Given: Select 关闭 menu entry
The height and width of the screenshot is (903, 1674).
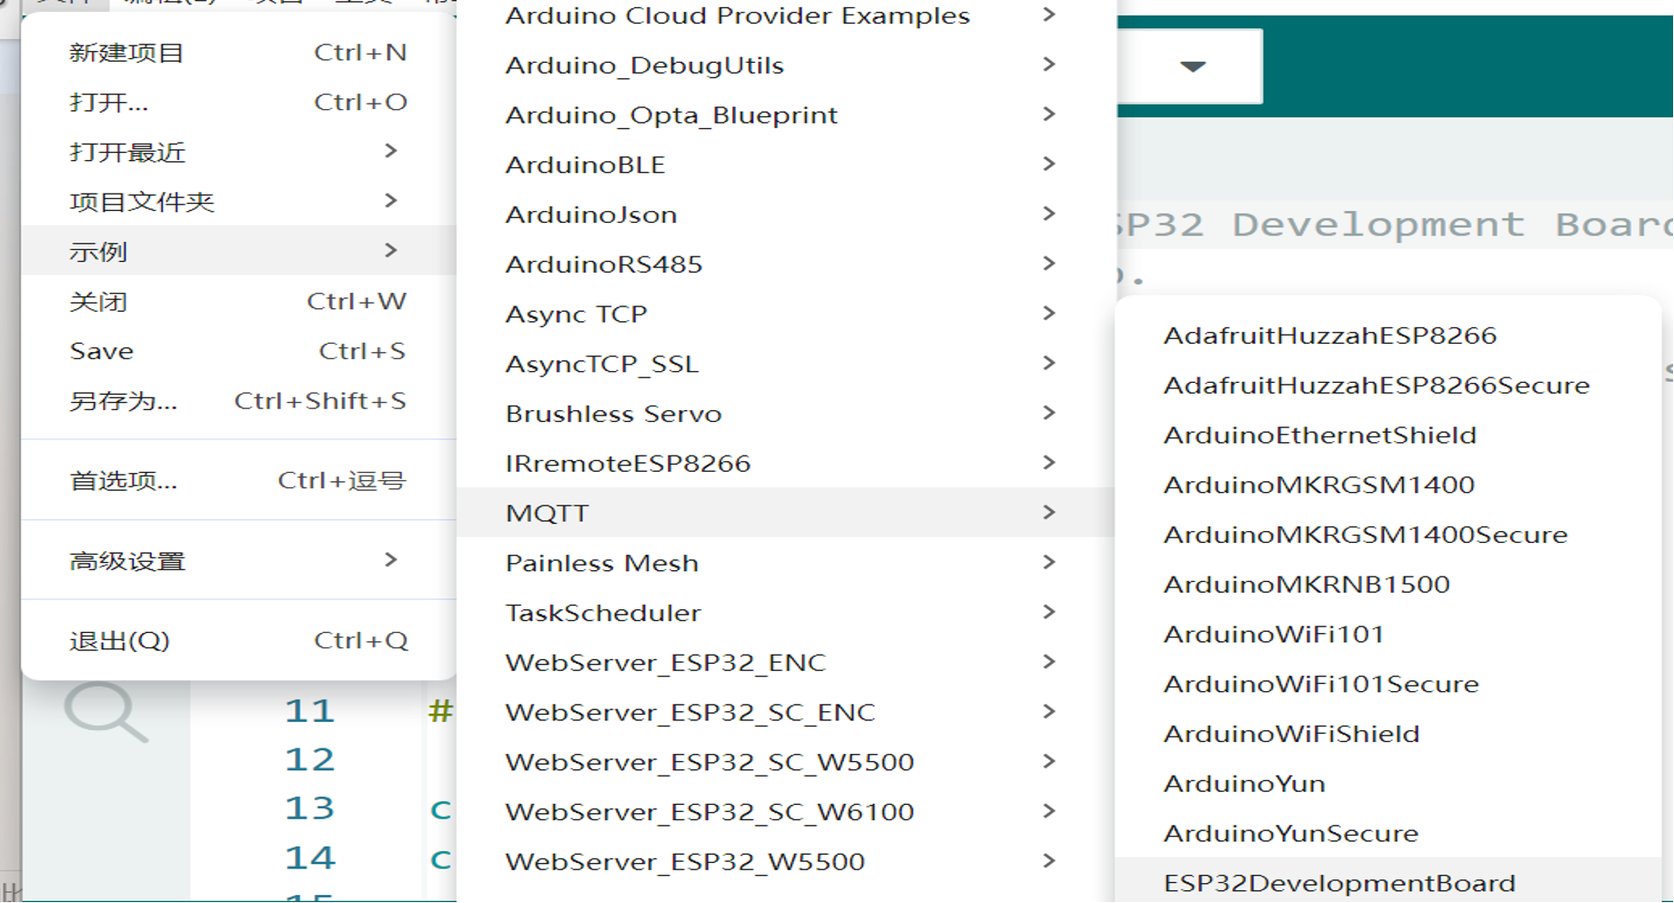Looking at the screenshot, I should [238, 301].
